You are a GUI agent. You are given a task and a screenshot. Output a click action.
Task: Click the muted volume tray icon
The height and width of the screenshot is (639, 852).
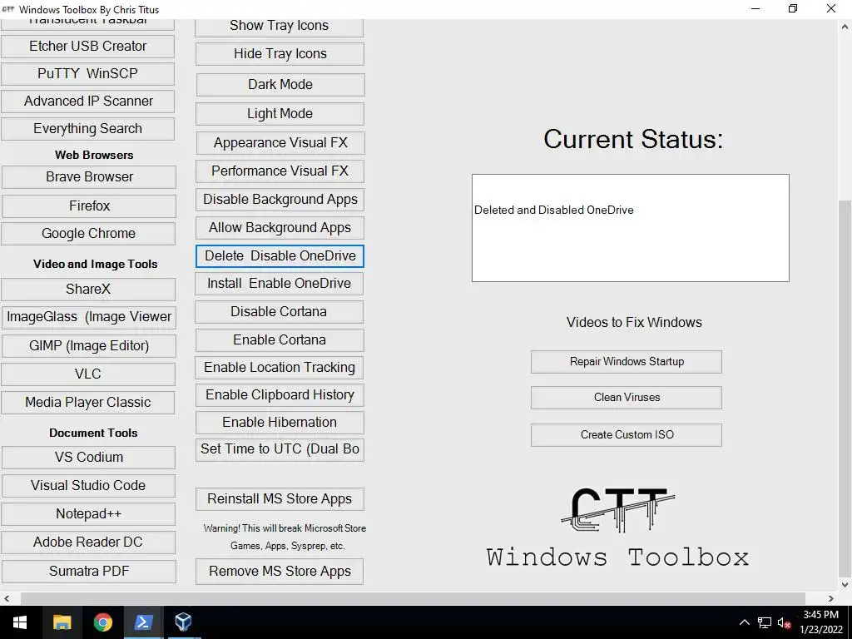[784, 622]
